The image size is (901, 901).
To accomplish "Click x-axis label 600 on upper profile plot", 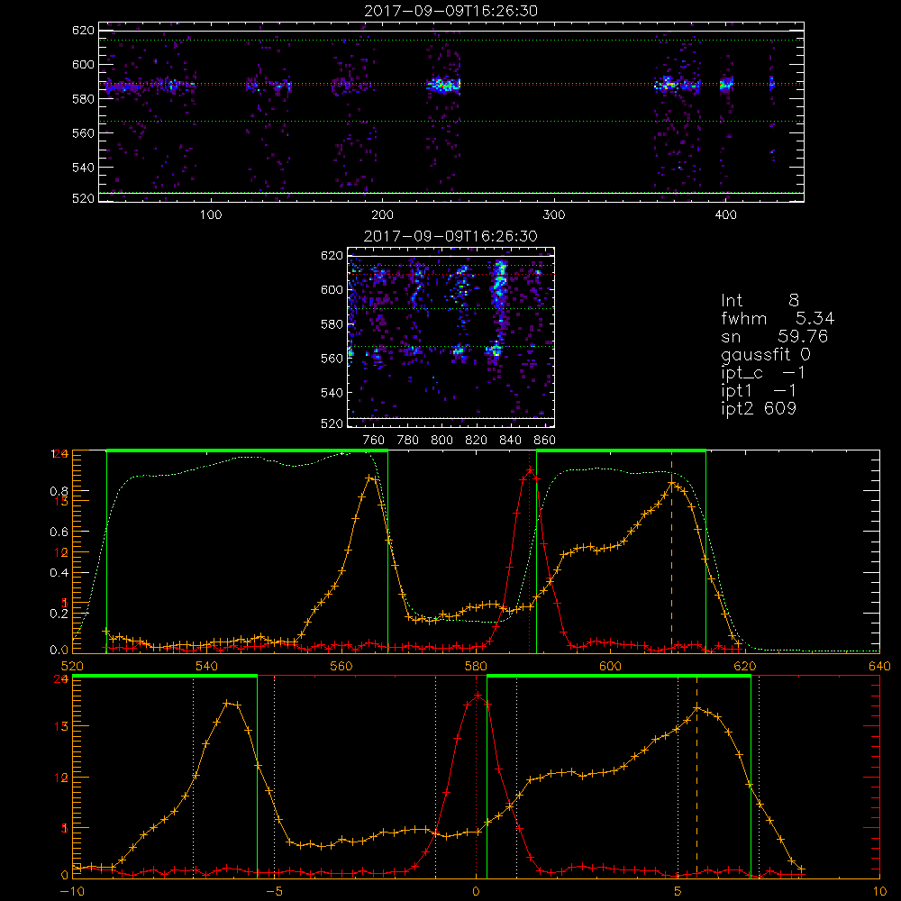I will click(610, 666).
